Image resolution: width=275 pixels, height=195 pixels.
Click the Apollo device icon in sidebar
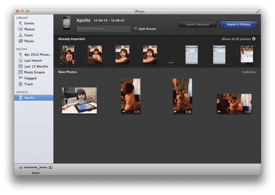pyautogui.click(x=21, y=97)
